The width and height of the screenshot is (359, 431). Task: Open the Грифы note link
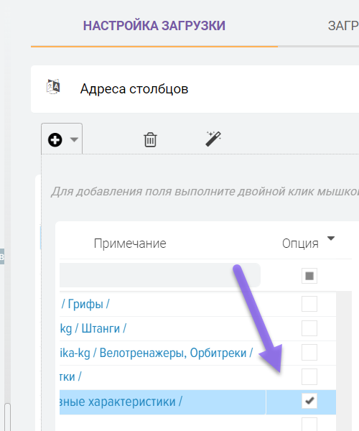pos(85,304)
